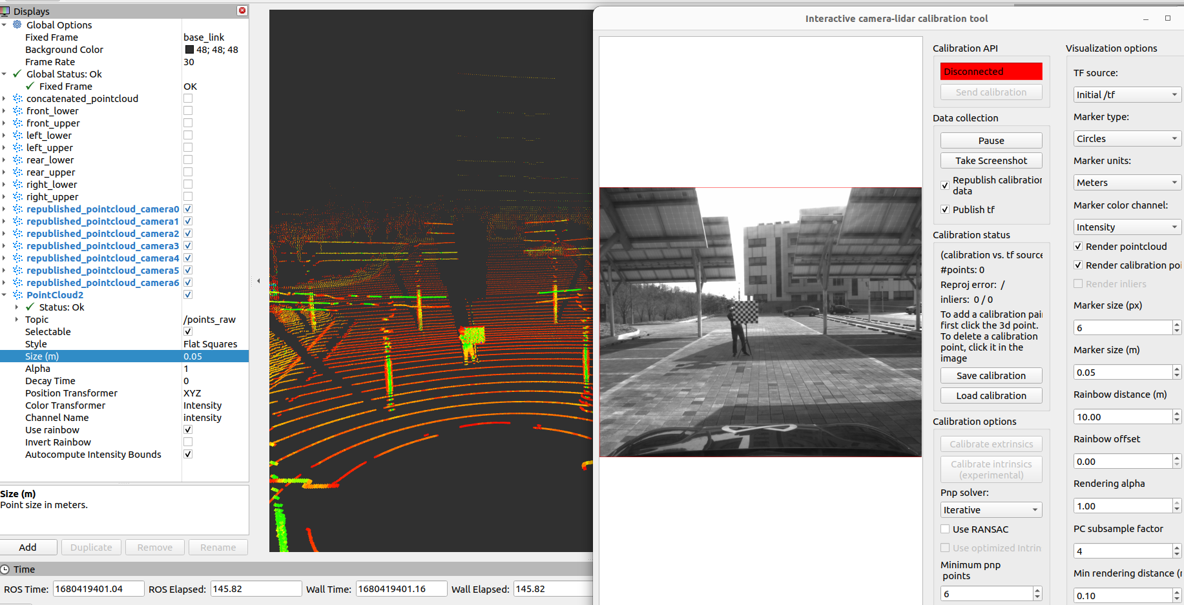Click the Displays panel monitor icon
The height and width of the screenshot is (605, 1184).
5,11
